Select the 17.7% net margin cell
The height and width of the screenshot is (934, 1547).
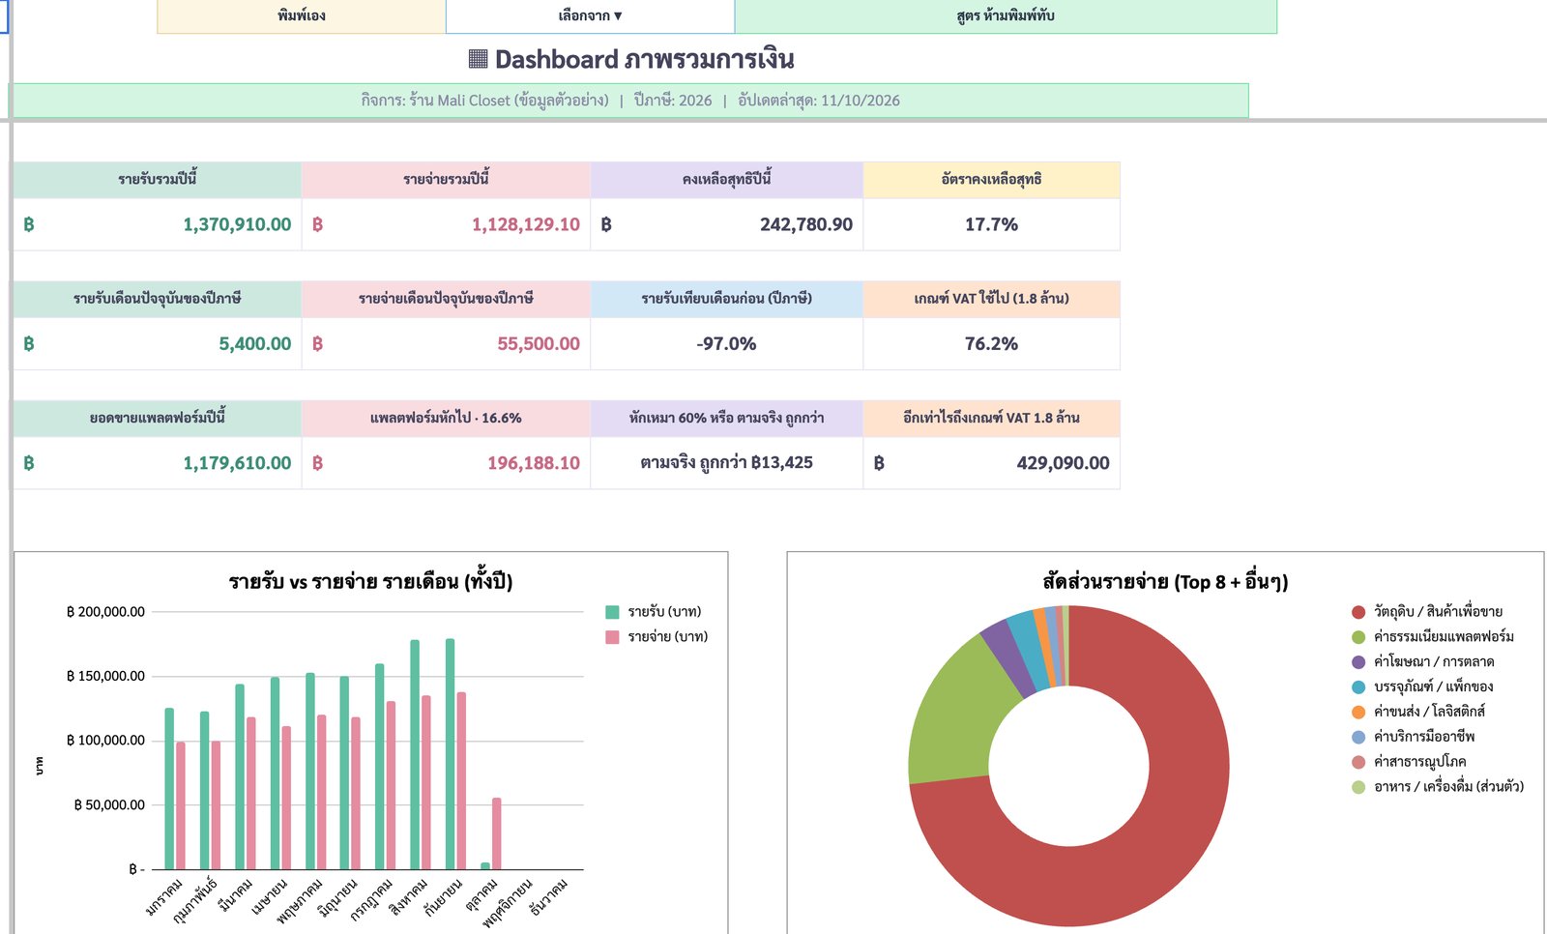(x=991, y=224)
